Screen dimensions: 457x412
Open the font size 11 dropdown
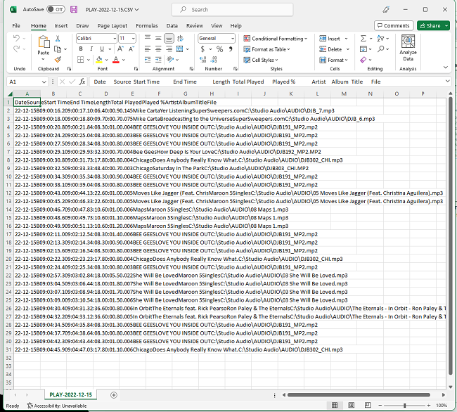coord(133,39)
